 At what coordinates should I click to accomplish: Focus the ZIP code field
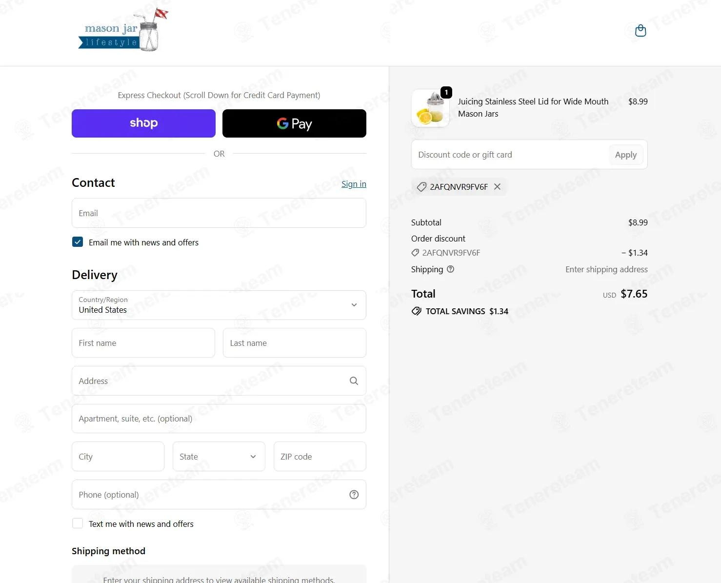(x=320, y=457)
